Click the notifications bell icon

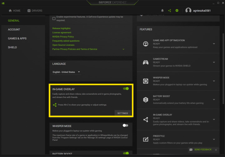click(x=162, y=10)
